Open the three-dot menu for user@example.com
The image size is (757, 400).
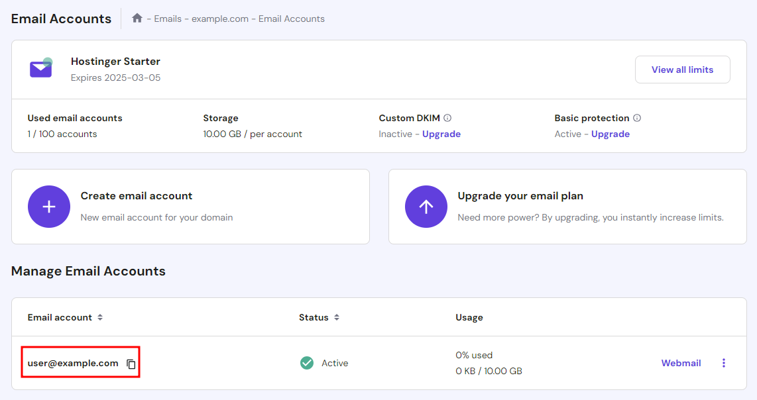pyautogui.click(x=723, y=363)
